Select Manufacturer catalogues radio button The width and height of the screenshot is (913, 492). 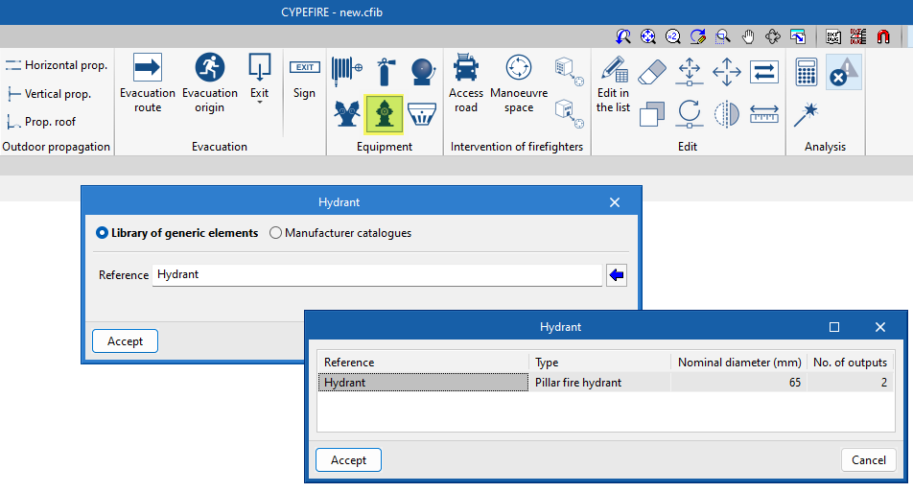tap(340, 233)
